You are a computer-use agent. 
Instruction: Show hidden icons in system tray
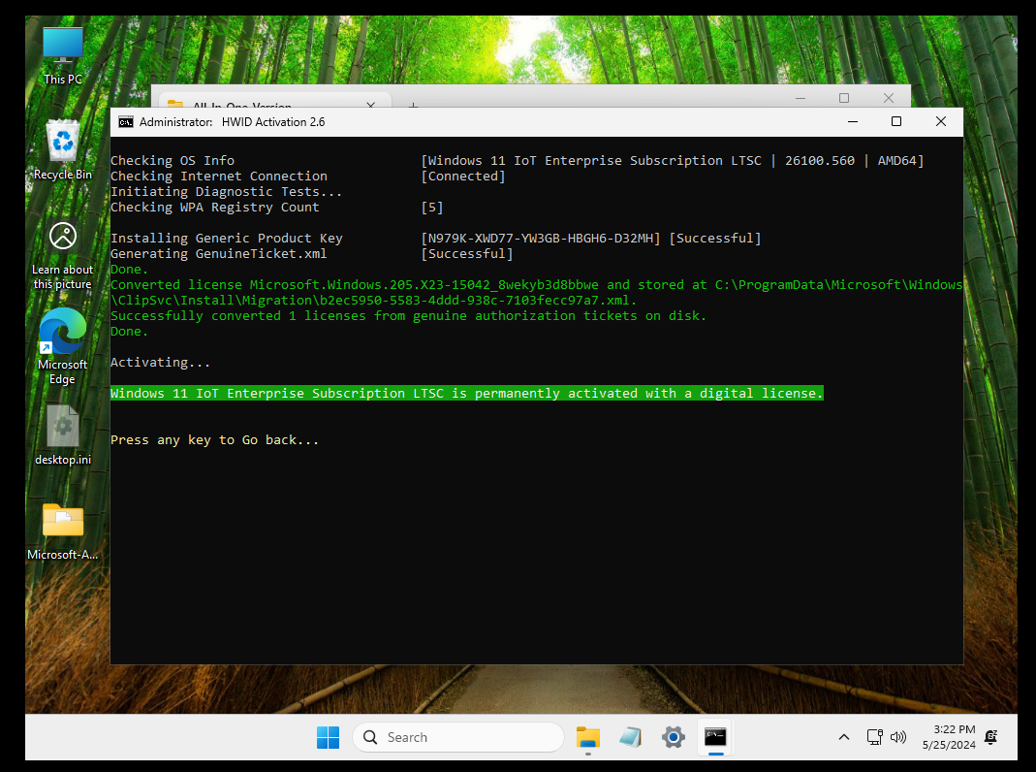(x=844, y=737)
